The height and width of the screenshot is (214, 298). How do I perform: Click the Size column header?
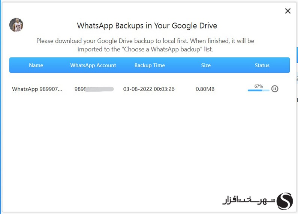(206, 65)
